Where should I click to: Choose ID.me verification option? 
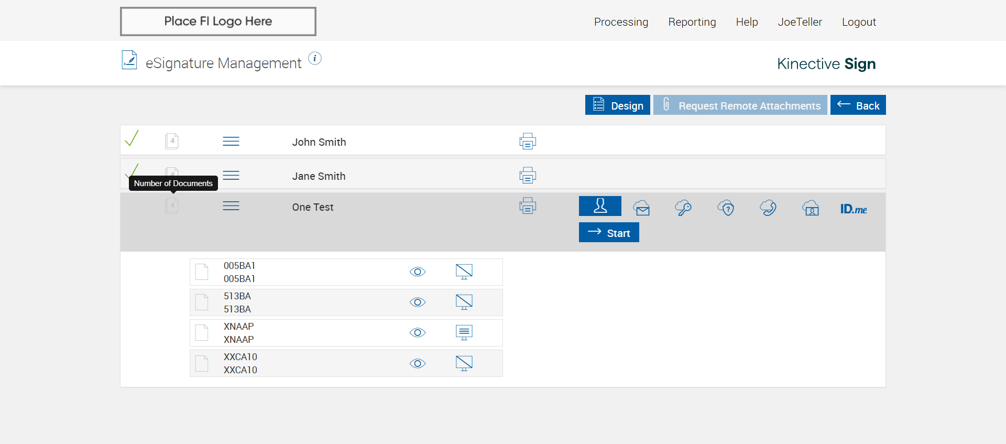click(854, 209)
